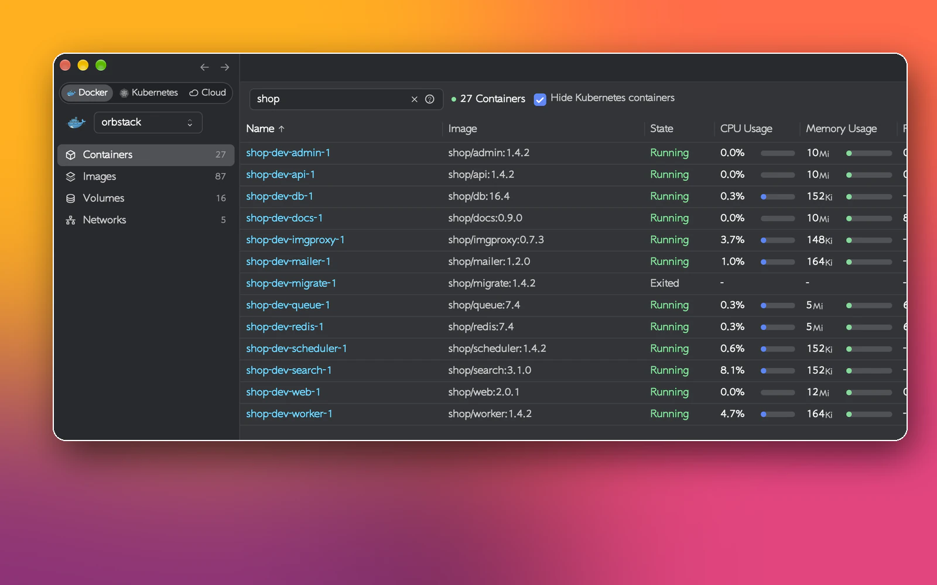Open shop-dev-db-1 container link
The image size is (937, 585).
(x=279, y=196)
